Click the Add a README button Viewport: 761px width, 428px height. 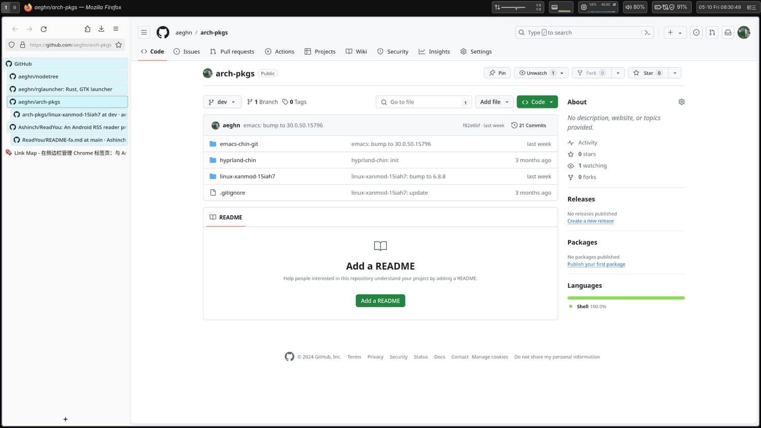(x=380, y=301)
